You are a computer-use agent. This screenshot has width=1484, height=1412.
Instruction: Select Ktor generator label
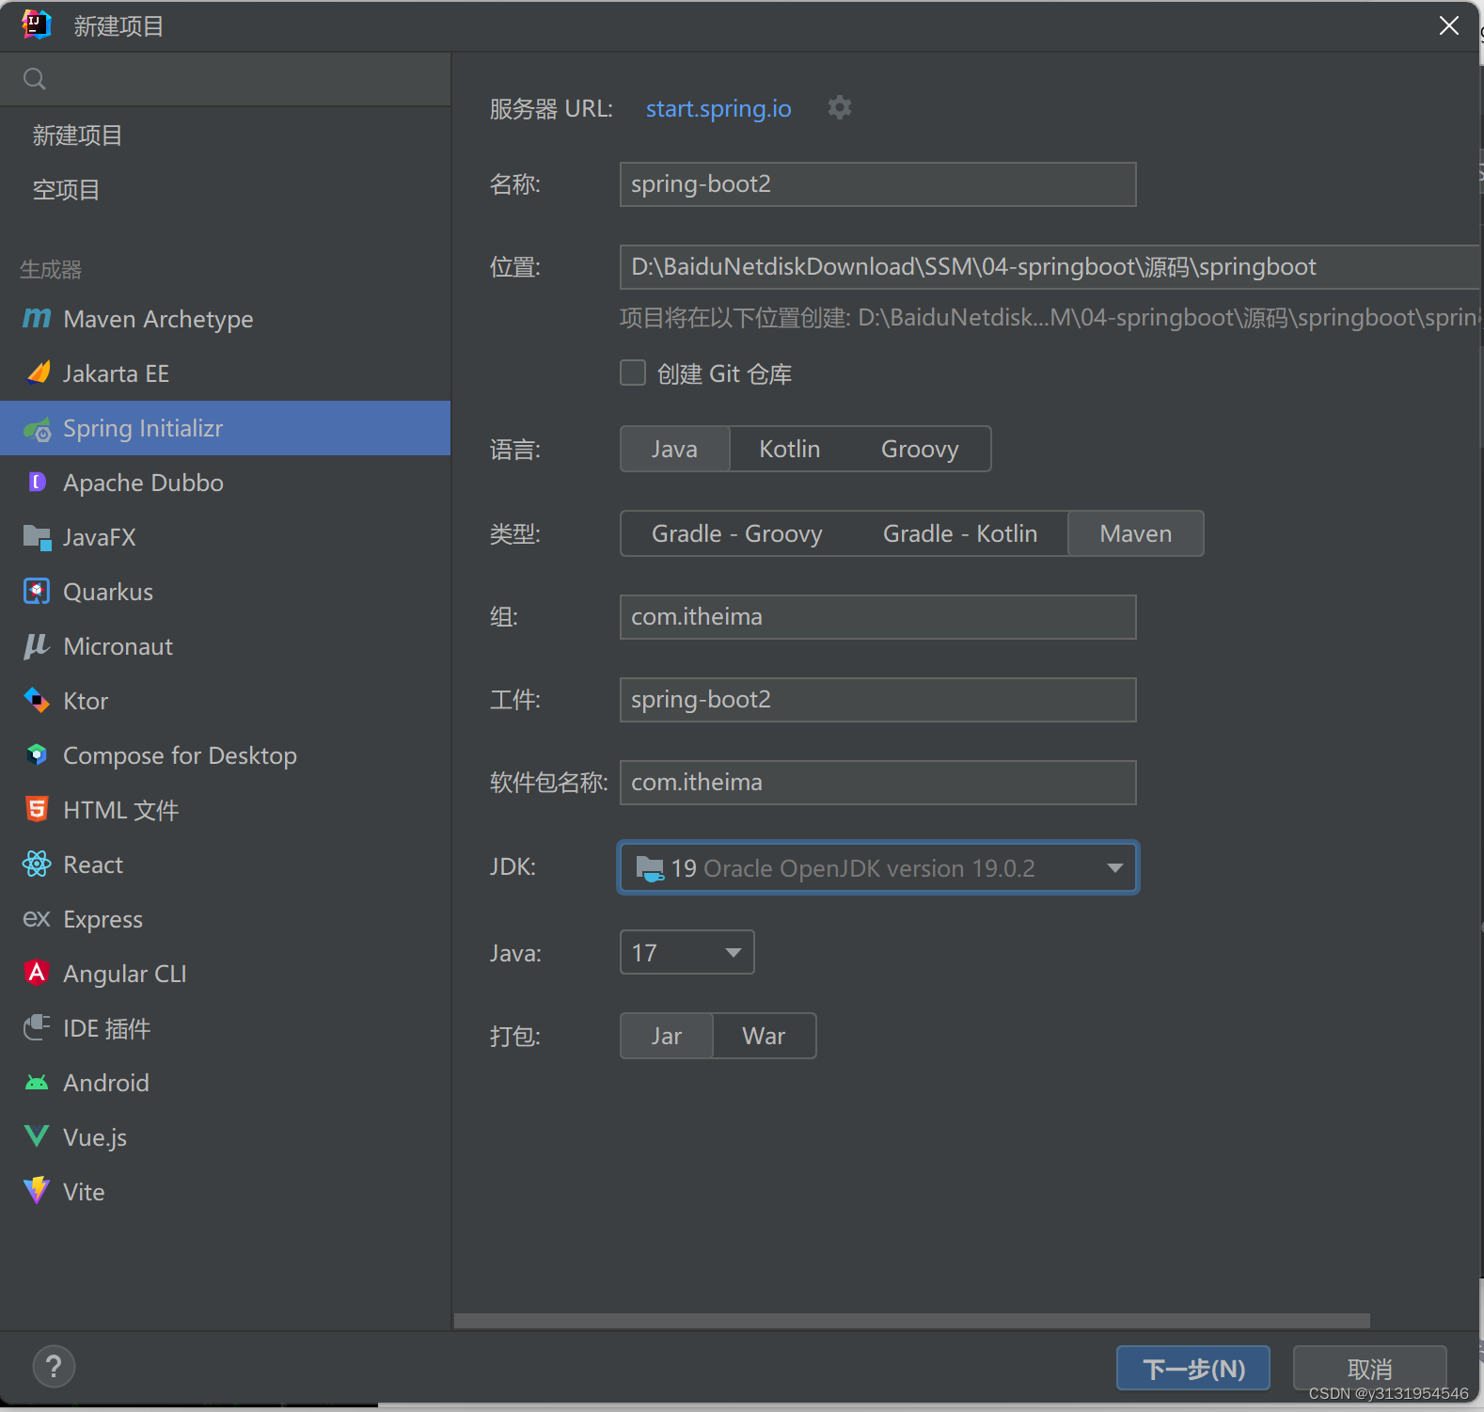point(86,701)
